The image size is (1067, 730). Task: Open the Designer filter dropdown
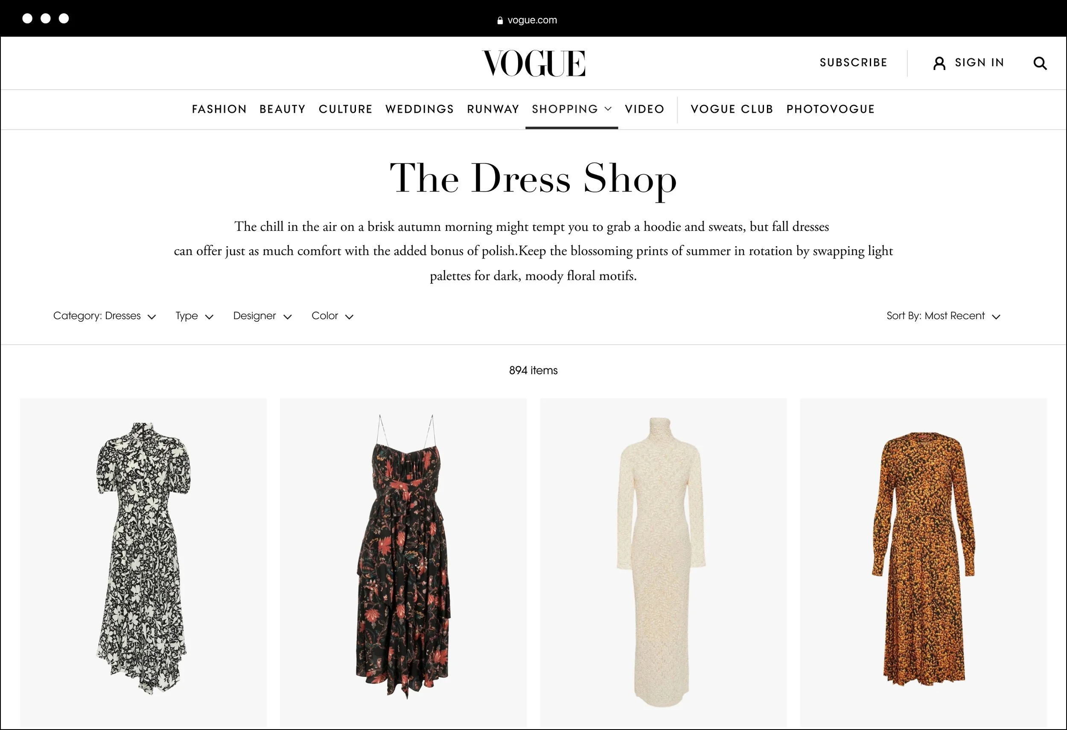262,316
